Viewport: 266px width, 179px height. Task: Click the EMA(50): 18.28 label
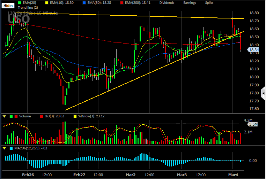pos(99,3)
